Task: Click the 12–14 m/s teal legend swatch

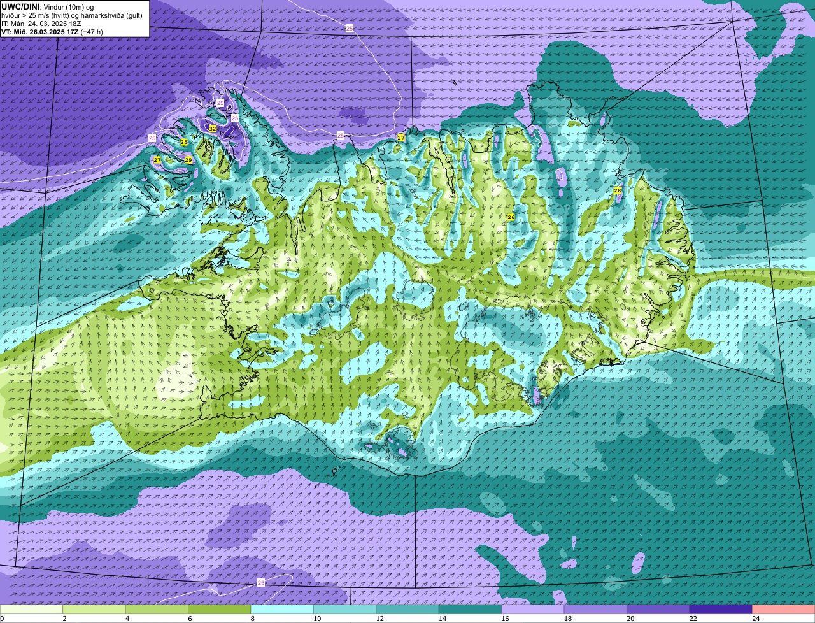Action: pos(408,609)
